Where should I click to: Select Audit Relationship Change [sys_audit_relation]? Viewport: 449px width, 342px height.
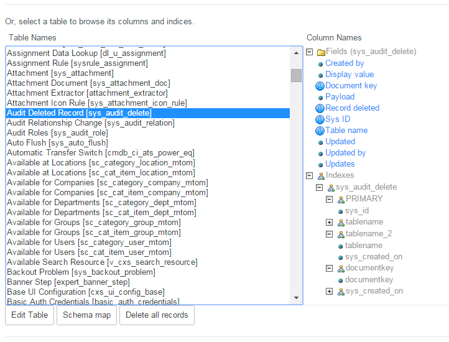point(148,123)
